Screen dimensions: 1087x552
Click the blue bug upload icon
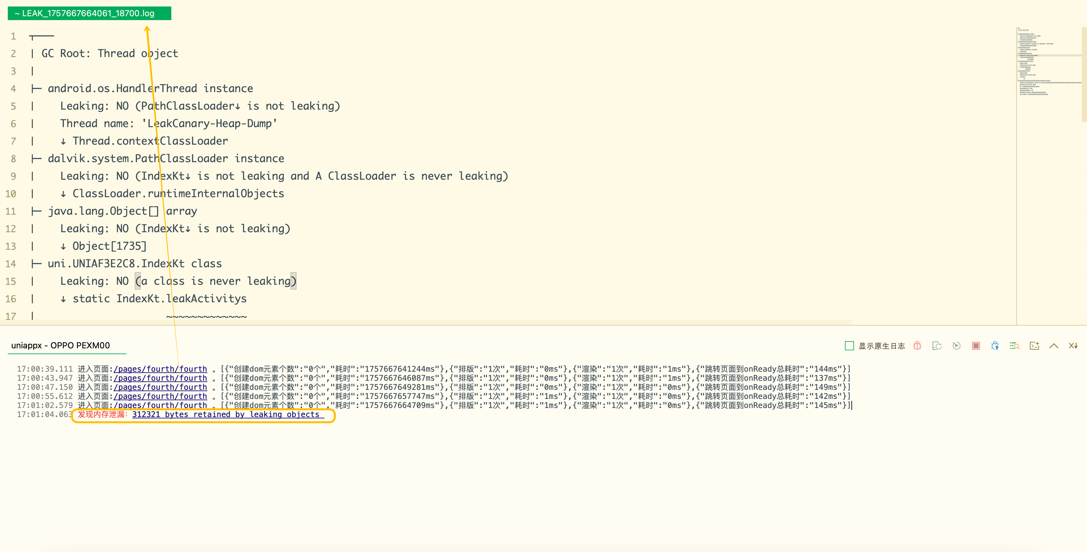pyautogui.click(x=995, y=346)
